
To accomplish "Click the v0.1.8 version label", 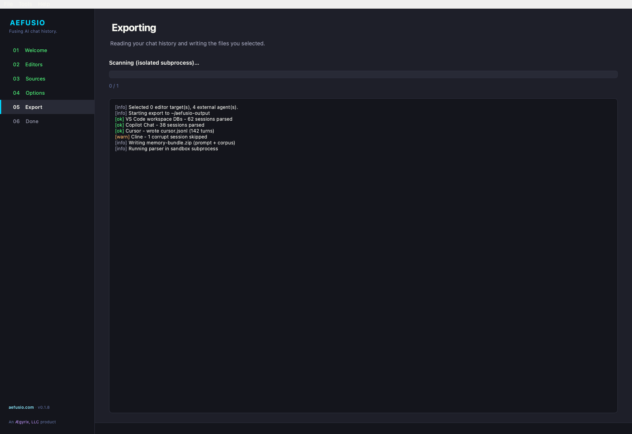I will [44, 407].
